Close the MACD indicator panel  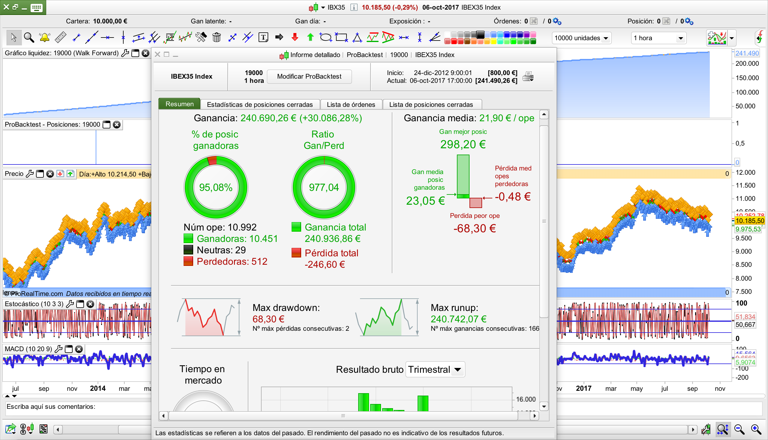(79, 349)
